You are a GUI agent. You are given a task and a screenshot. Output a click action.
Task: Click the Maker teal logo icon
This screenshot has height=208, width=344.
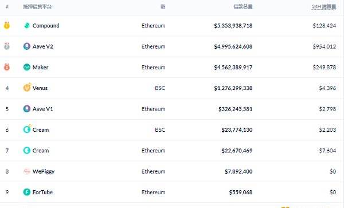(x=27, y=67)
